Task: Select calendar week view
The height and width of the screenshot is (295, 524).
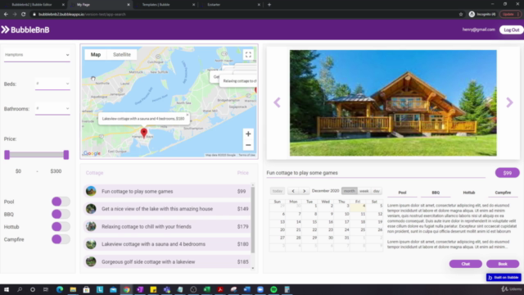Action: point(364,191)
